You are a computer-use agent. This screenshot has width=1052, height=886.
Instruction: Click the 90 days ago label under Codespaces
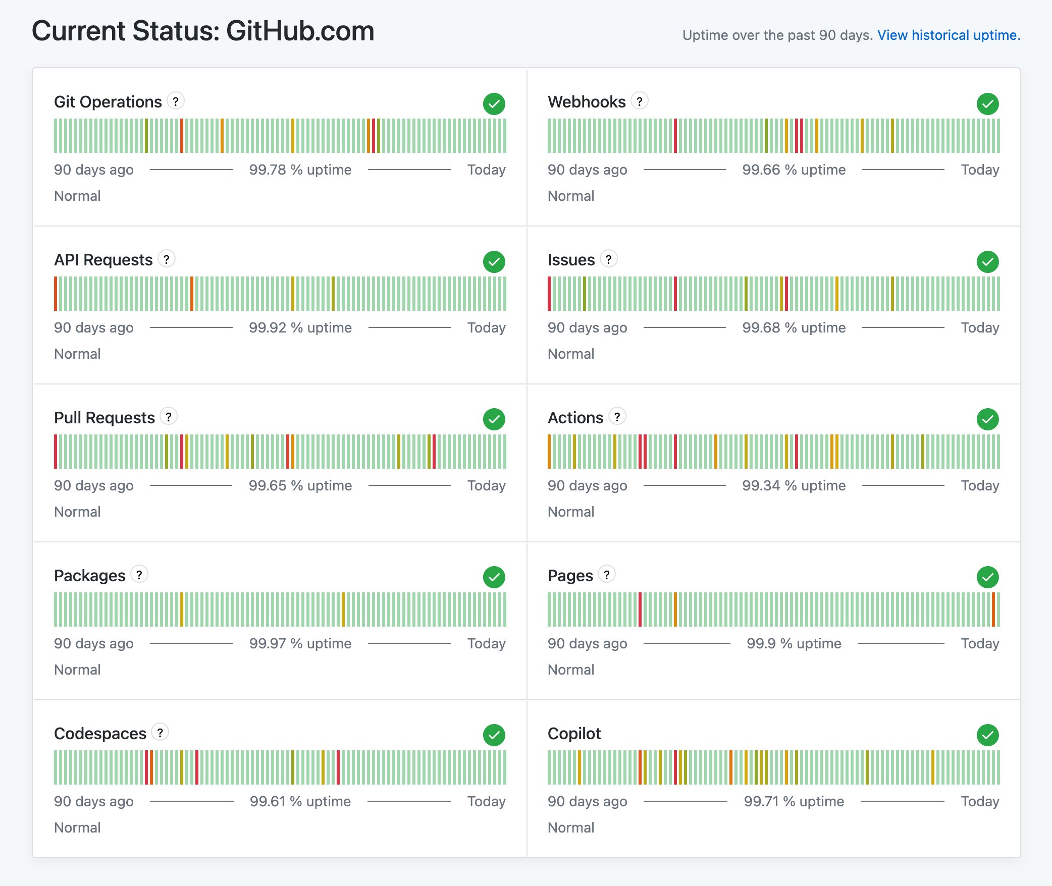click(93, 801)
